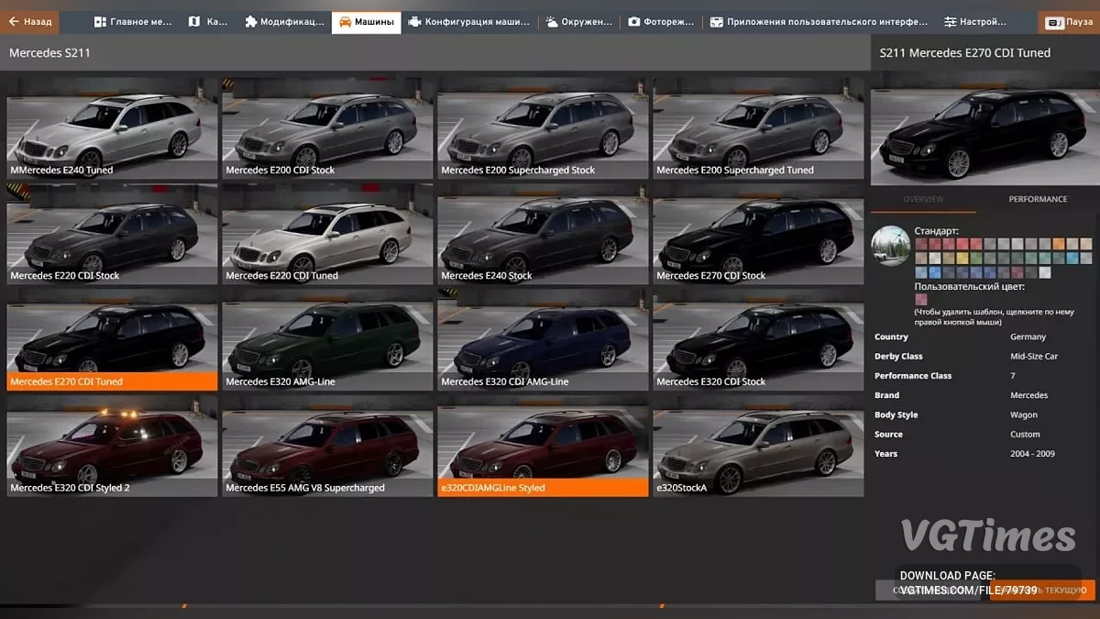Select the Mercedes E320 CDI AMG-Line configuration
Screen dimensions: 1100x619
tap(543, 344)
